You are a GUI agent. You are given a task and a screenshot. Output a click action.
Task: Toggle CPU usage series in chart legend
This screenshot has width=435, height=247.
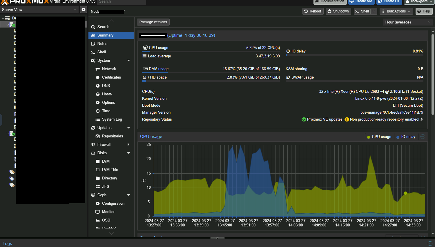coord(379,137)
